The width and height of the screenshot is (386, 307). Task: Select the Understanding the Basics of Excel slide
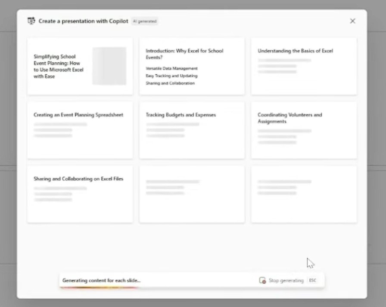tap(304, 66)
